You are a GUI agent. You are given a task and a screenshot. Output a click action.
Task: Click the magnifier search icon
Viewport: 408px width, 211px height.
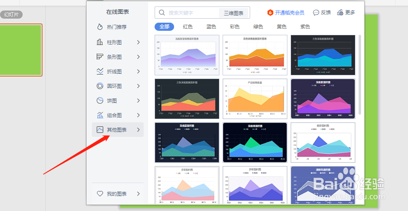[x=162, y=13]
